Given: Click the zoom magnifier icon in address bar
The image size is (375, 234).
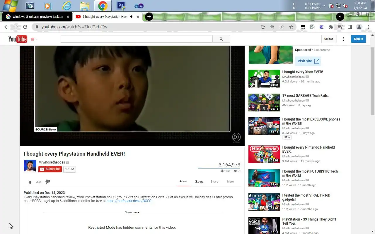Looking at the screenshot, I should [272, 27].
